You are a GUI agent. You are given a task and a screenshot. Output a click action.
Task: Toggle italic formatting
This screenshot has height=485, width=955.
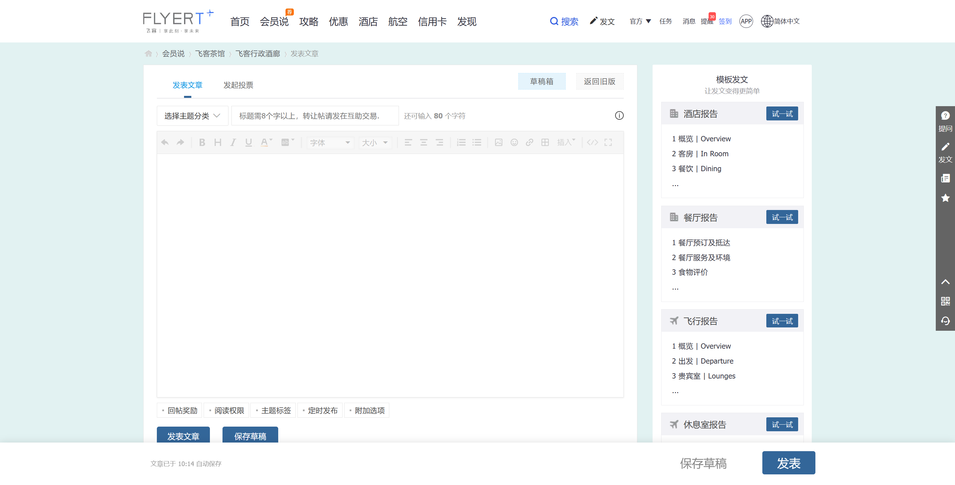click(x=233, y=142)
